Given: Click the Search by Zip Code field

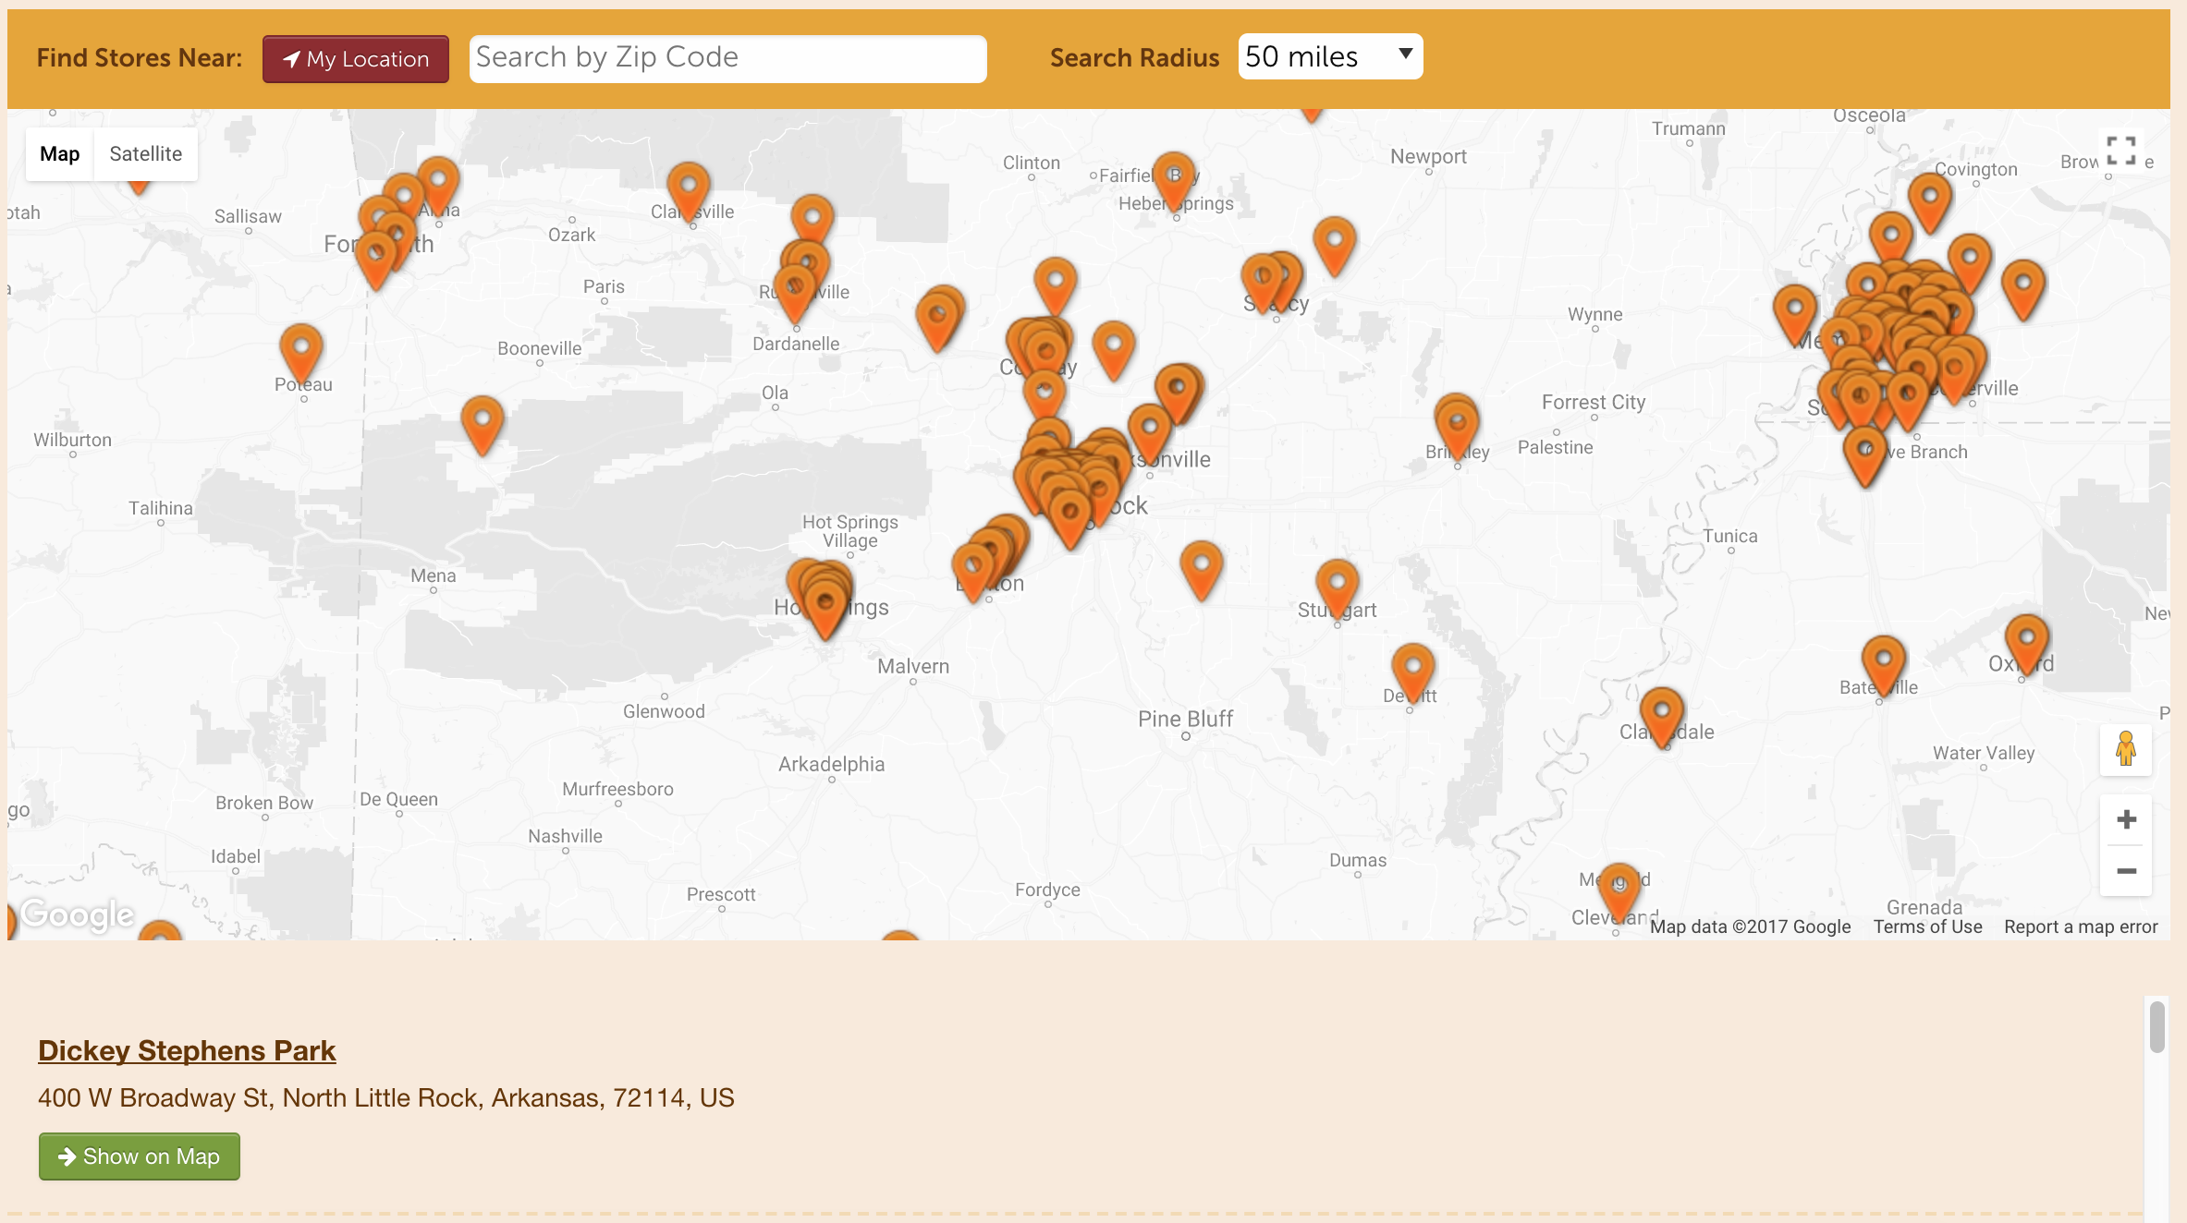Looking at the screenshot, I should coord(727,58).
